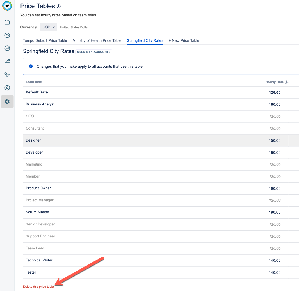Viewport: 299px width, 291px height.
Task: Click the Tempo logo icon
Action: (7, 6)
